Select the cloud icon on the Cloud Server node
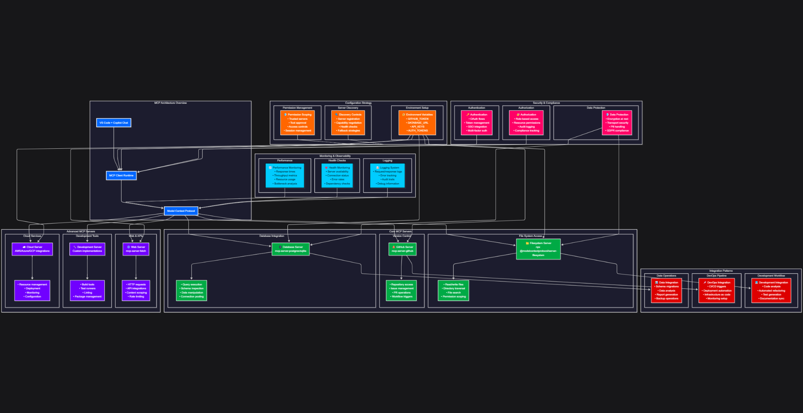Screen dimensions: 803x413 [x=24, y=247]
